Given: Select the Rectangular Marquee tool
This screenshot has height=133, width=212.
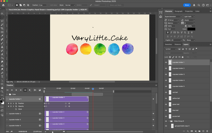Looking at the screenshot, I should (x=2, y=17).
